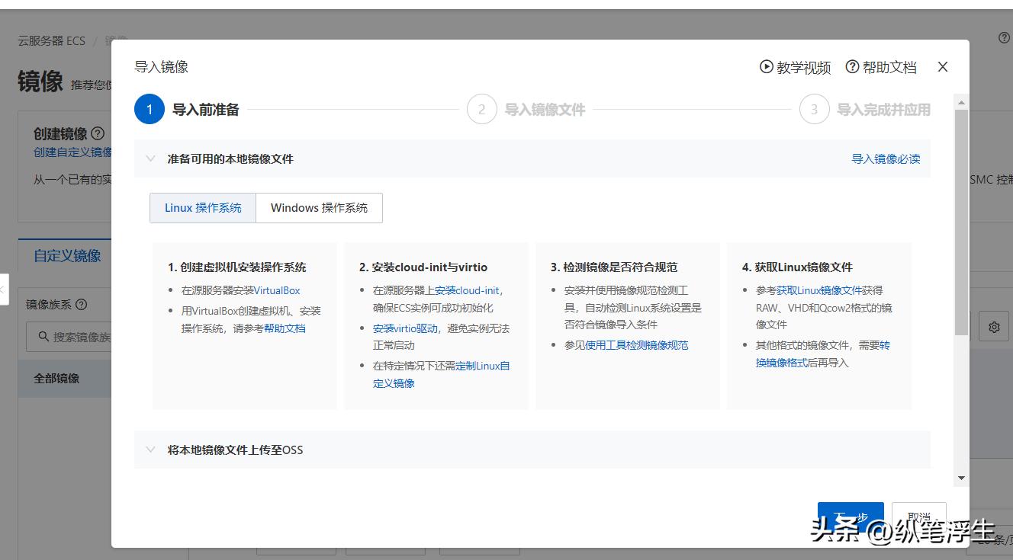The image size is (1013, 560).
Task: Open the 导入镜像必读 link
Action: (x=886, y=158)
